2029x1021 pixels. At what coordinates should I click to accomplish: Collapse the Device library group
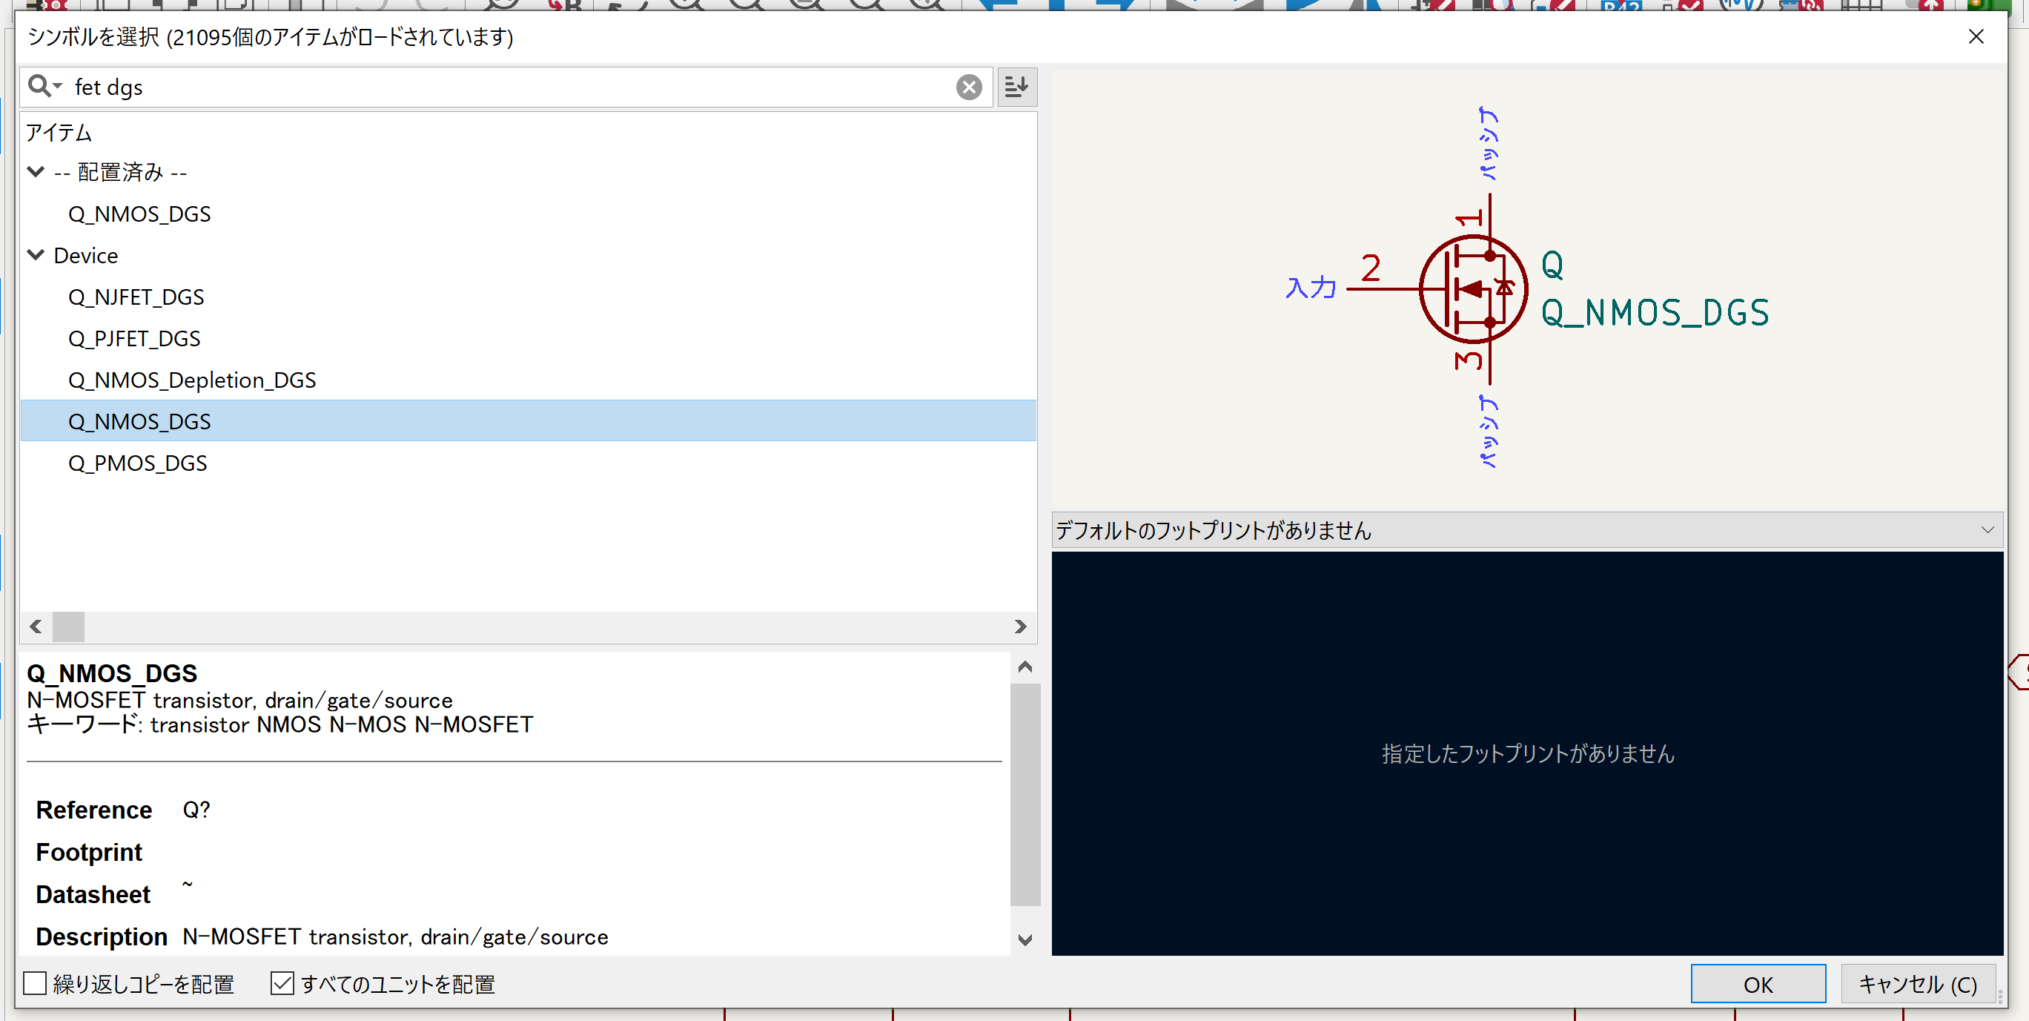36,255
